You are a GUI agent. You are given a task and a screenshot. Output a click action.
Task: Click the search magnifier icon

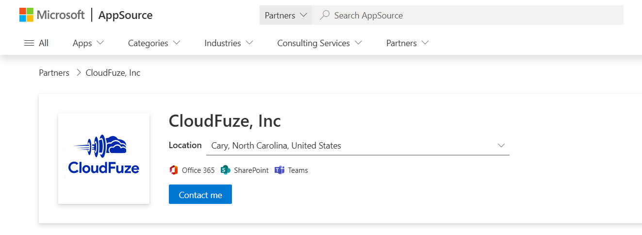[325, 15]
